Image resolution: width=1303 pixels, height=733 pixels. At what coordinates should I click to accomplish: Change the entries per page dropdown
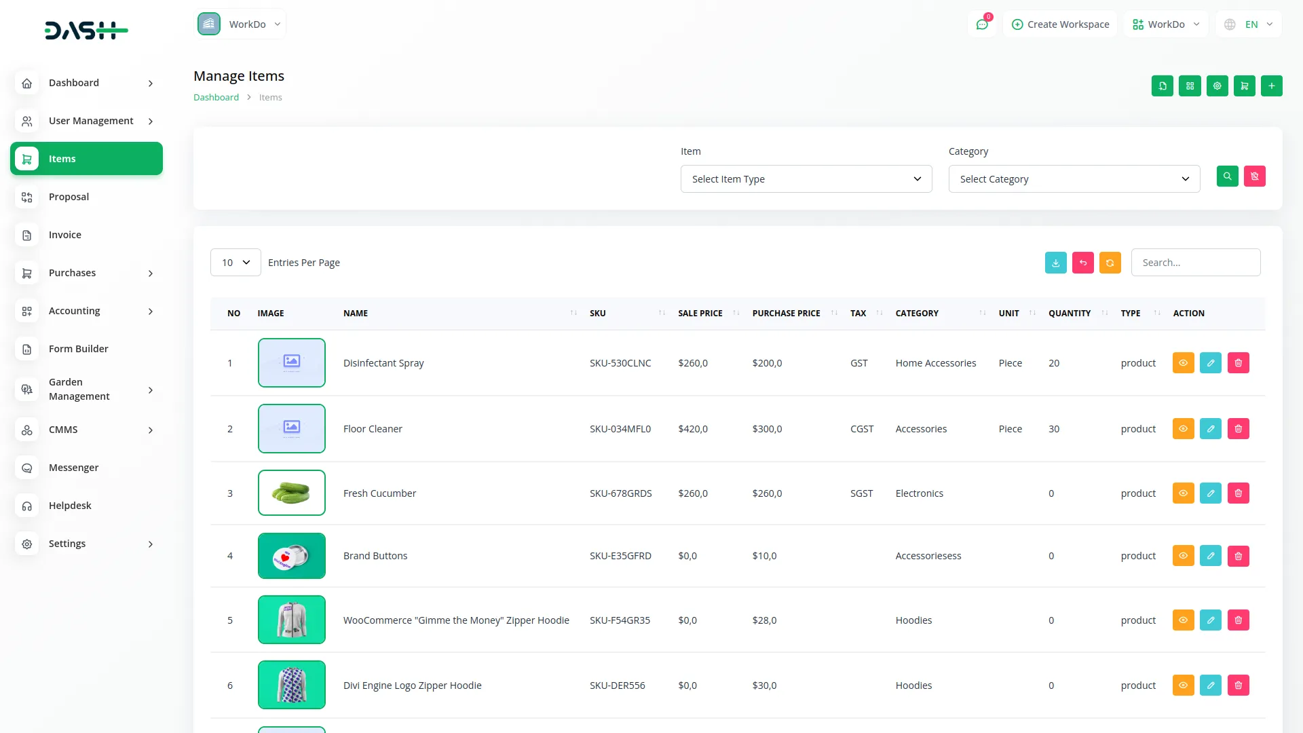[235, 263]
